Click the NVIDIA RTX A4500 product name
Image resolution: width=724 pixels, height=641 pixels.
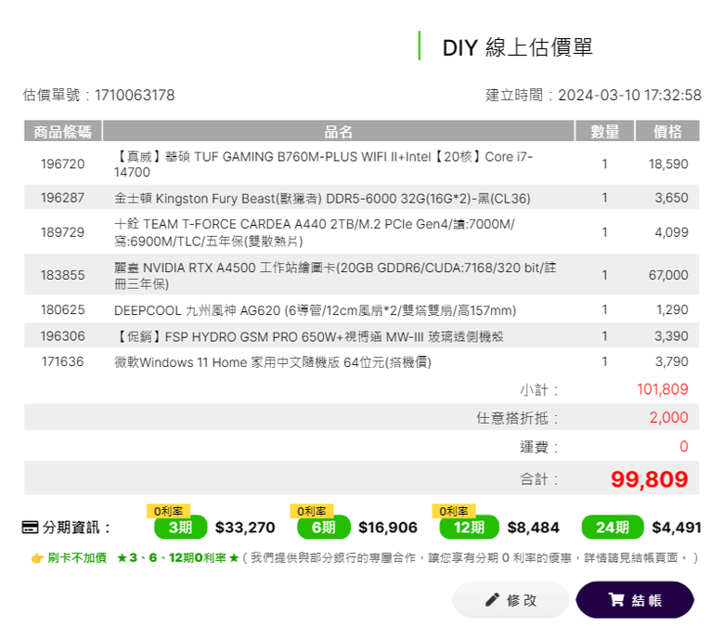pos(335,275)
